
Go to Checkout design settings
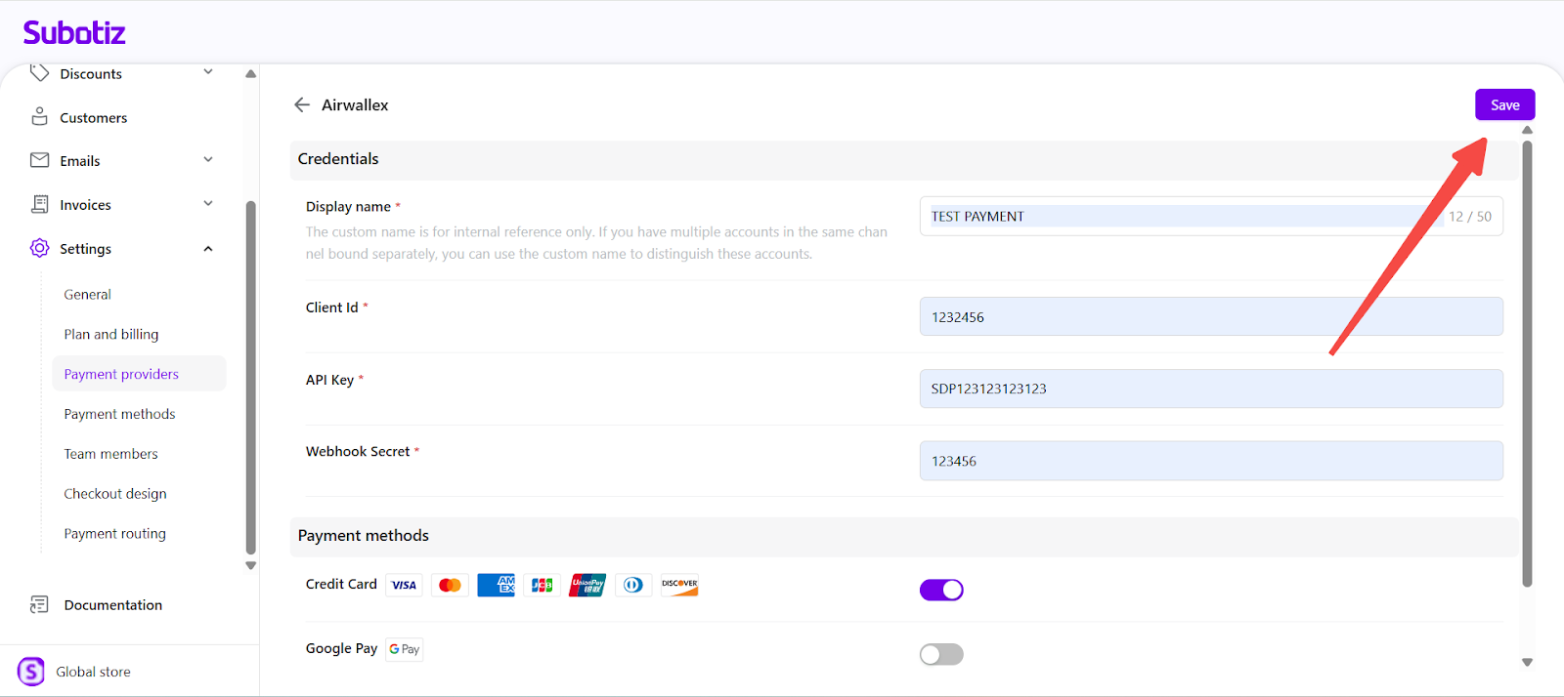pyautogui.click(x=115, y=494)
